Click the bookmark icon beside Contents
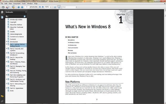This screenshot has width=166, height=104. click(x=8, y=39)
